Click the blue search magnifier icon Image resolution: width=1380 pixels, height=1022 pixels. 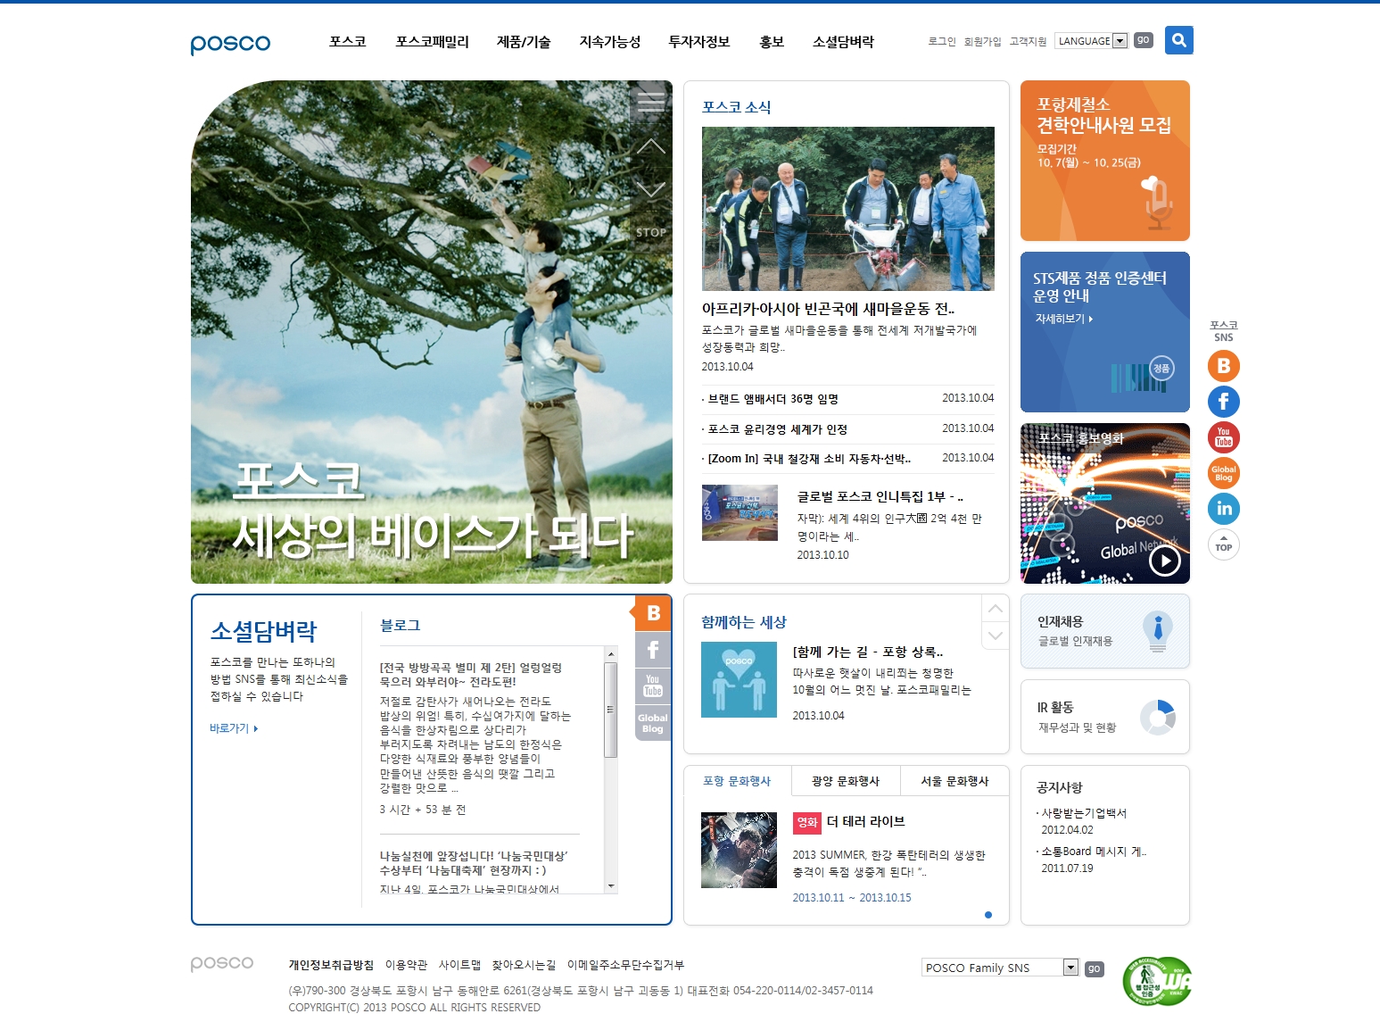pos(1178,40)
